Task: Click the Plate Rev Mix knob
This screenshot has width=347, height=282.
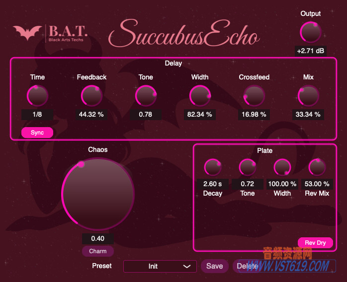Action: coord(317,167)
